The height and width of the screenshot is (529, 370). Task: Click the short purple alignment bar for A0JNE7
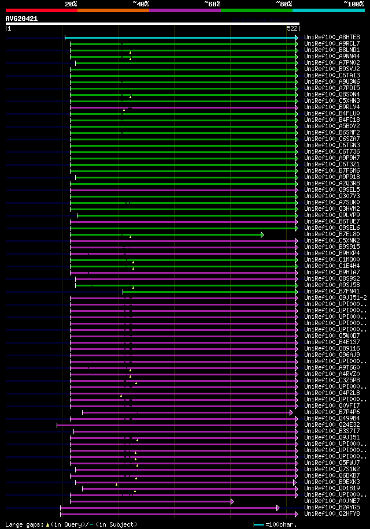152,502
